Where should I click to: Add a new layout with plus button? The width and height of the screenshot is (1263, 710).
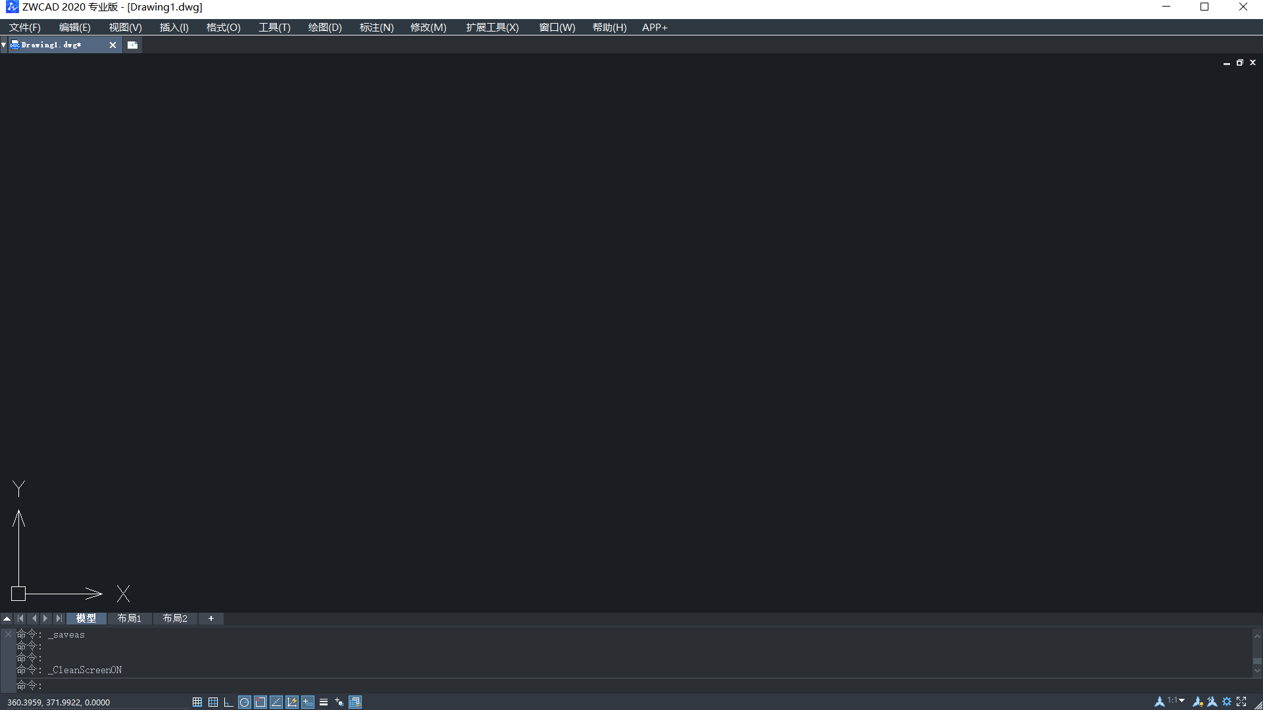pyautogui.click(x=211, y=619)
